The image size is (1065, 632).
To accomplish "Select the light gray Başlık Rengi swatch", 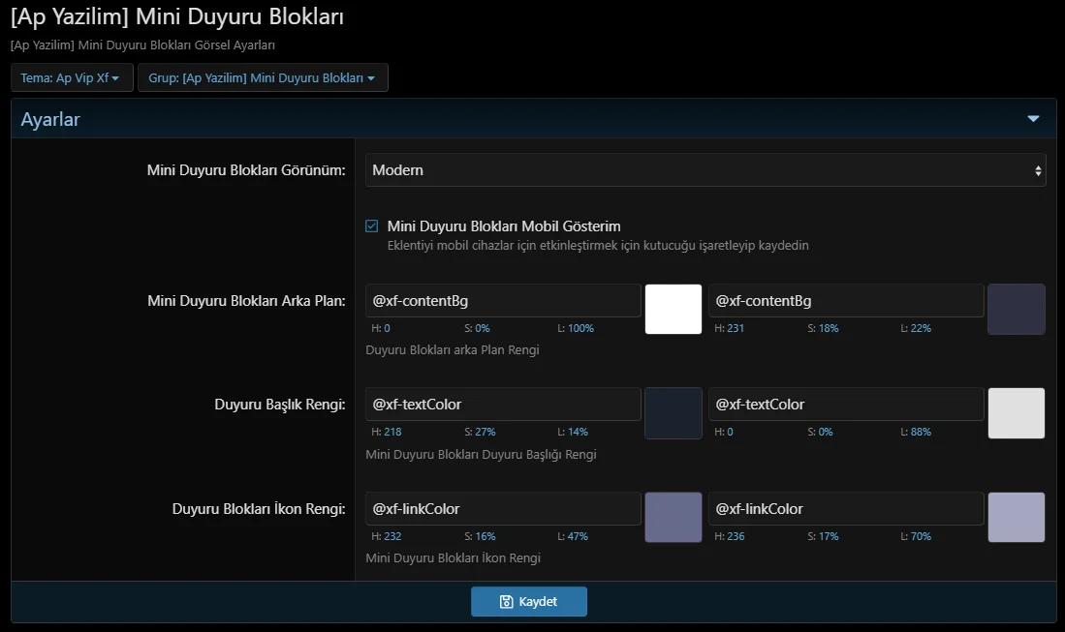I will coord(1016,413).
